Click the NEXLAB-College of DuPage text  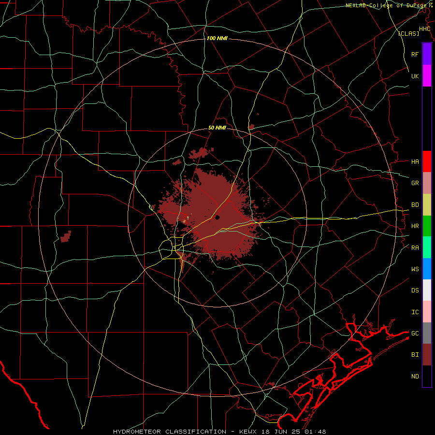click(387, 5)
